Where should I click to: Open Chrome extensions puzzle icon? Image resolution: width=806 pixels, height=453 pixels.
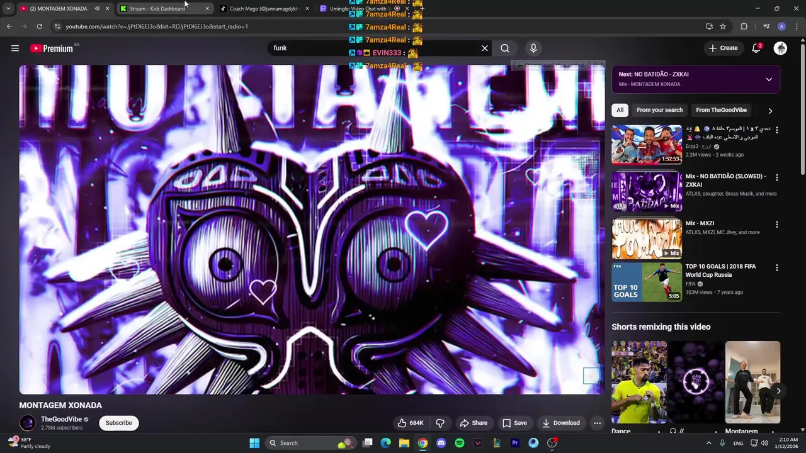pos(744,26)
